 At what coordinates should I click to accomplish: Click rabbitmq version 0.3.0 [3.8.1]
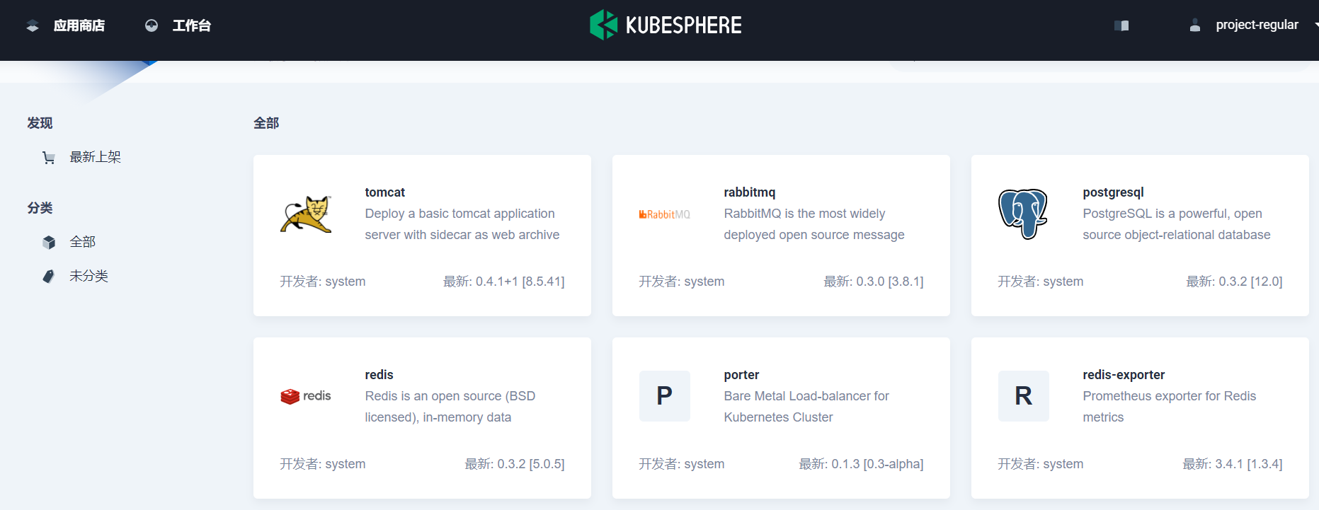tap(874, 282)
